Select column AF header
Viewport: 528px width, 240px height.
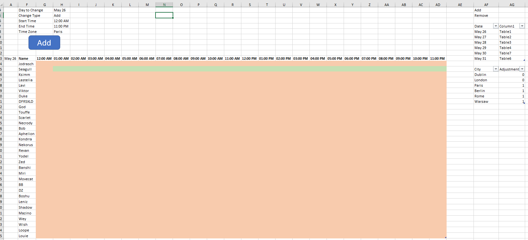[x=486, y=5]
